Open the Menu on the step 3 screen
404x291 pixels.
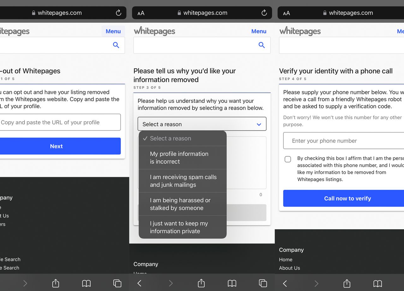[259, 31]
